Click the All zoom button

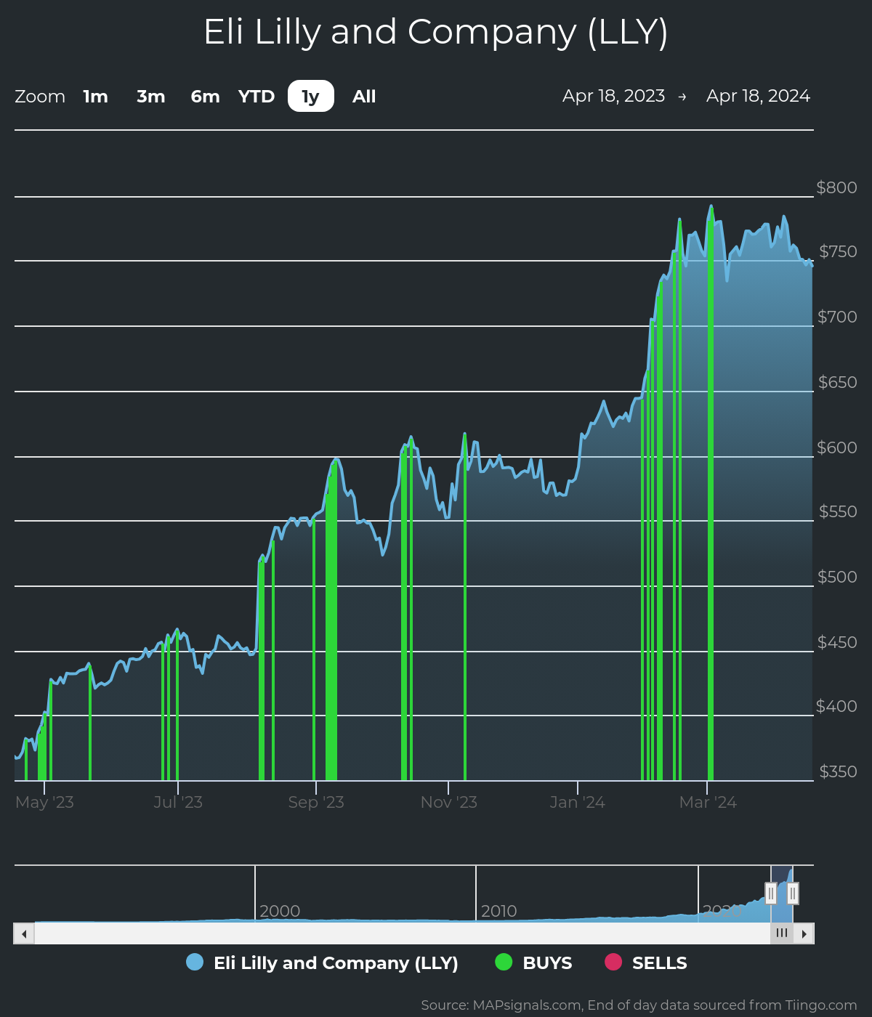tap(363, 96)
